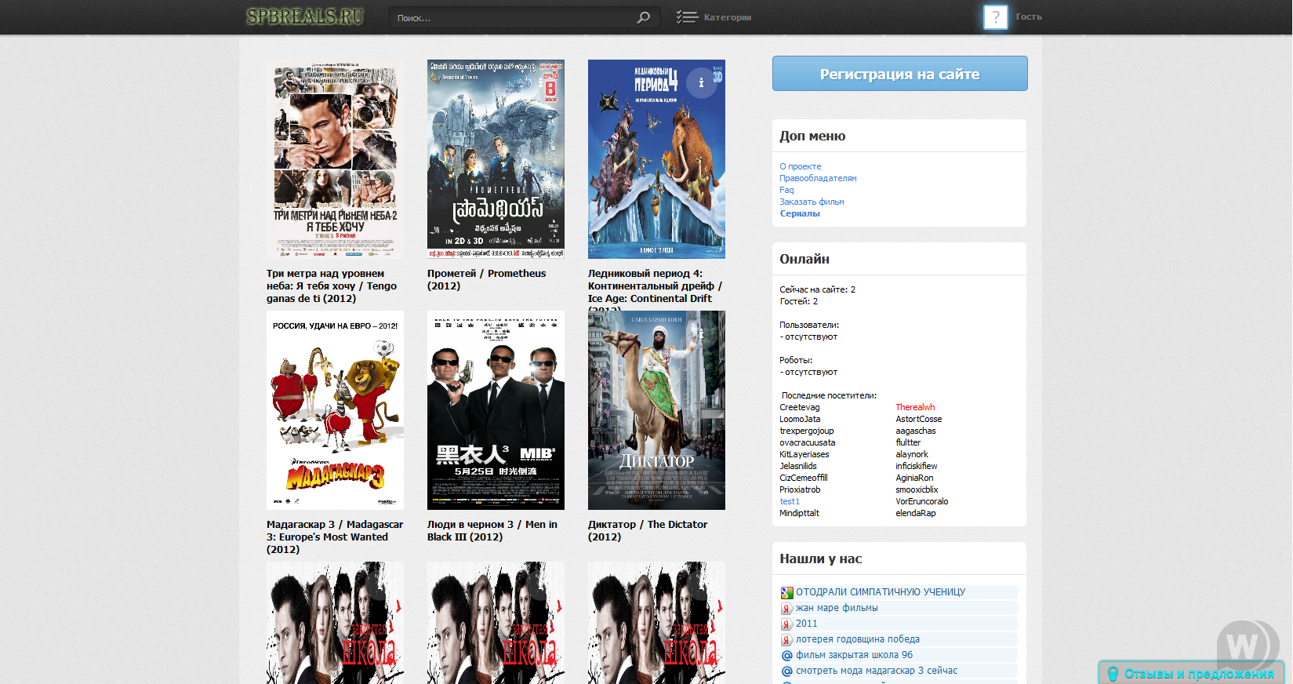This screenshot has height=684, width=1293.
Task: Open The Dictator movie poster
Action: point(656,410)
